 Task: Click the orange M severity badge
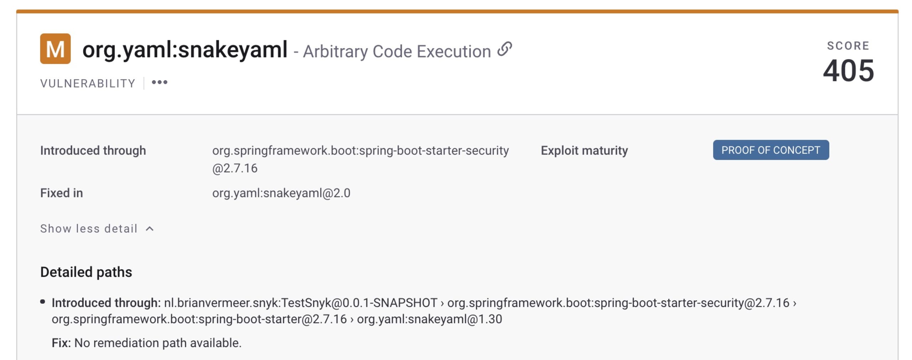pos(55,49)
